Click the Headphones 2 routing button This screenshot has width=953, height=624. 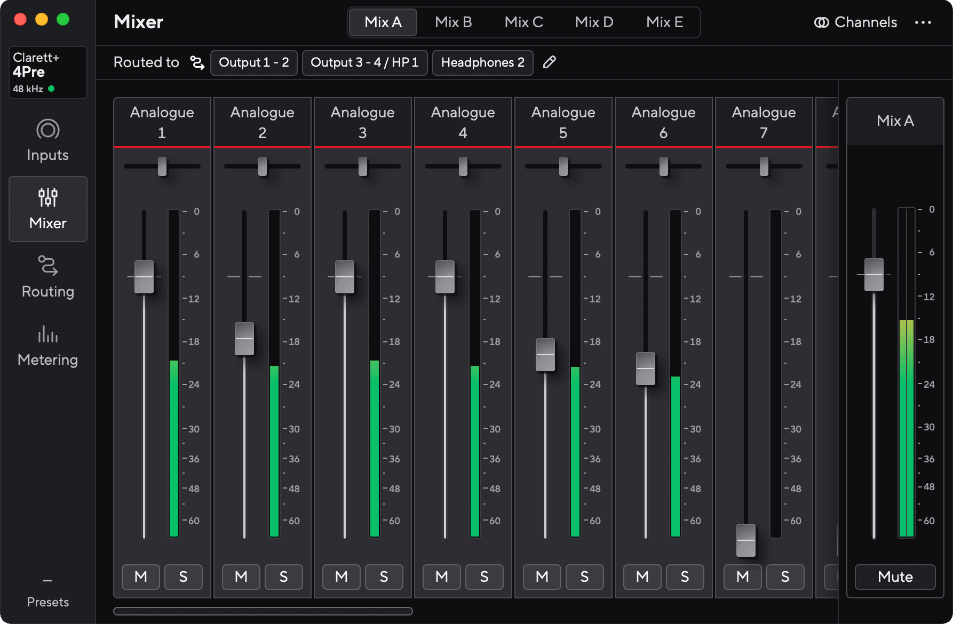[x=483, y=62]
